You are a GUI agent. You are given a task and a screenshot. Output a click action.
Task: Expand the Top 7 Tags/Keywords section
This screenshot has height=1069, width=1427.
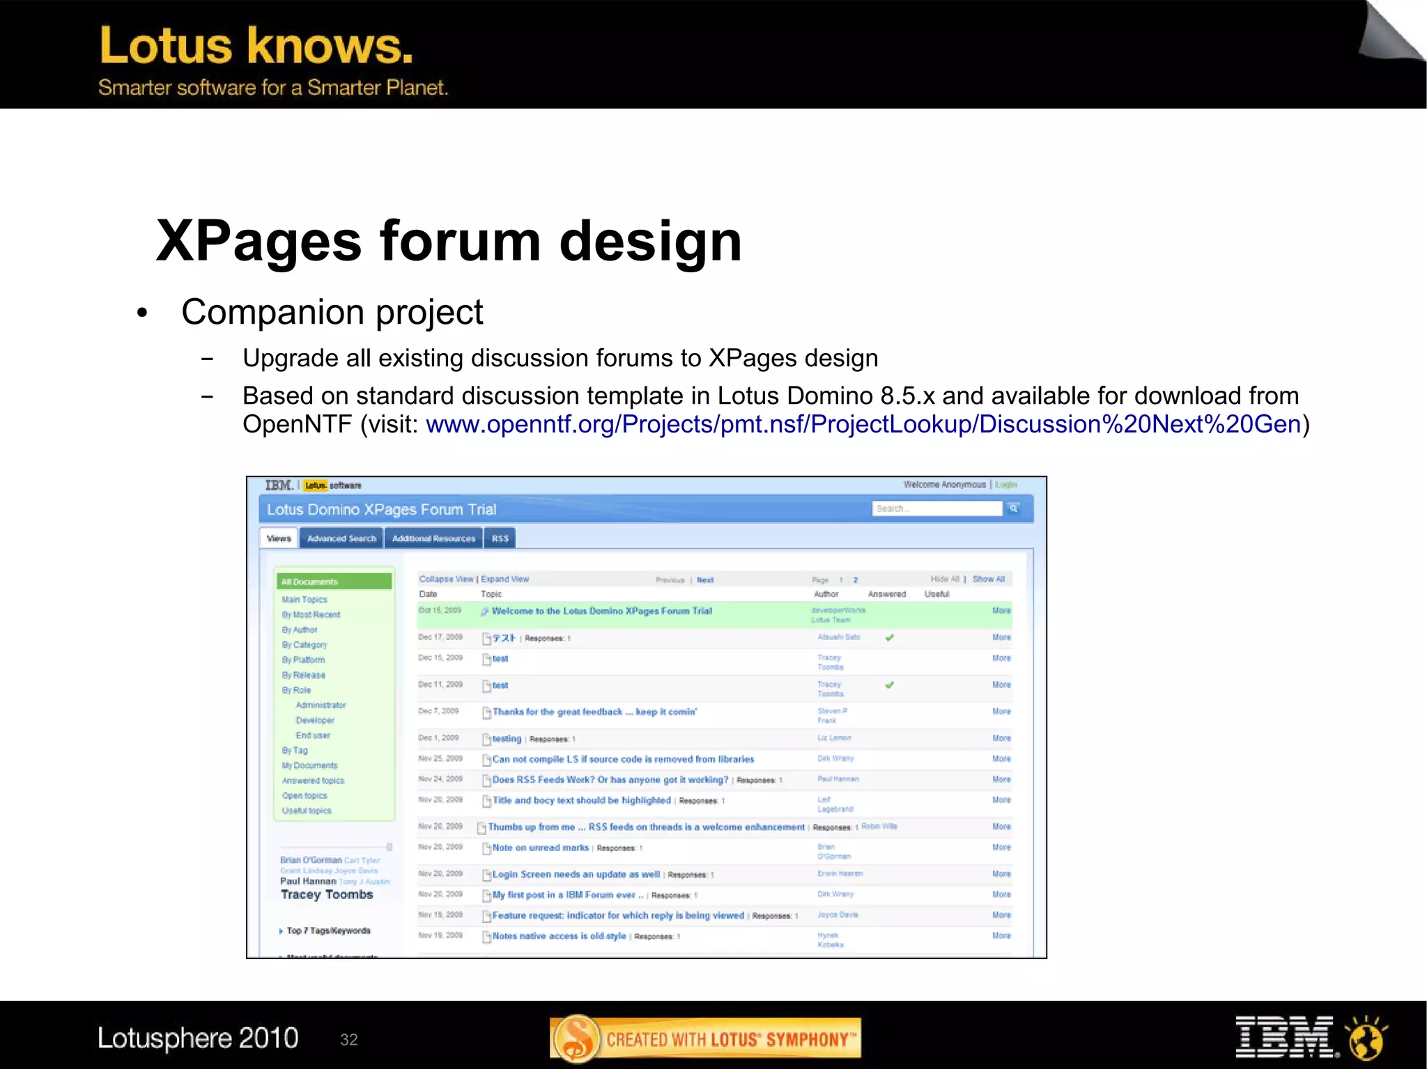click(x=325, y=931)
